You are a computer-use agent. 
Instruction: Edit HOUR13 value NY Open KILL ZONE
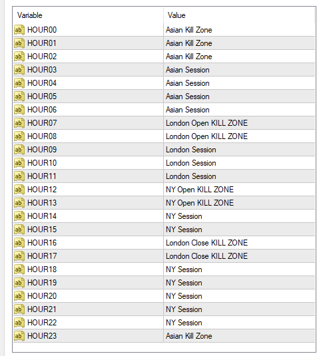[200, 203]
